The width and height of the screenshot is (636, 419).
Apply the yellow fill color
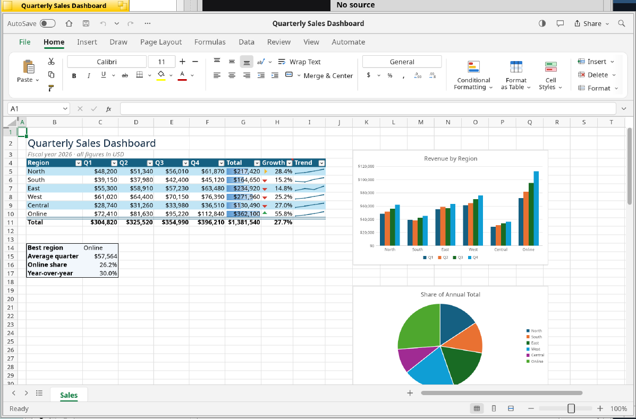(x=160, y=75)
